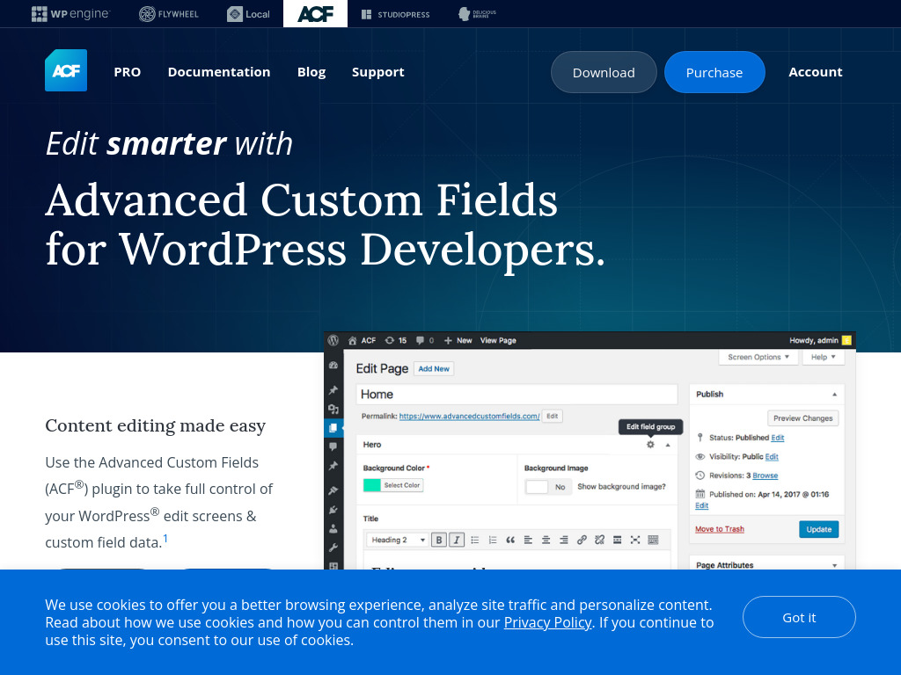This screenshot has height=675, width=901.
Task: Open the PRO menu item
Action: point(127,72)
